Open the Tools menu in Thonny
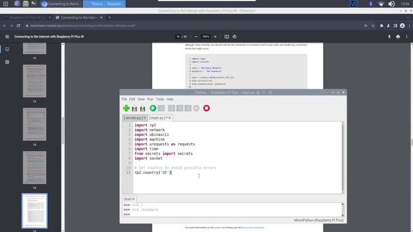 tap(160, 99)
